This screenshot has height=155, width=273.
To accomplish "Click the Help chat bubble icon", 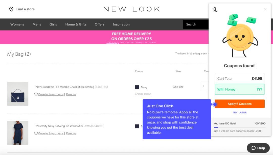I will pos(254,148).
